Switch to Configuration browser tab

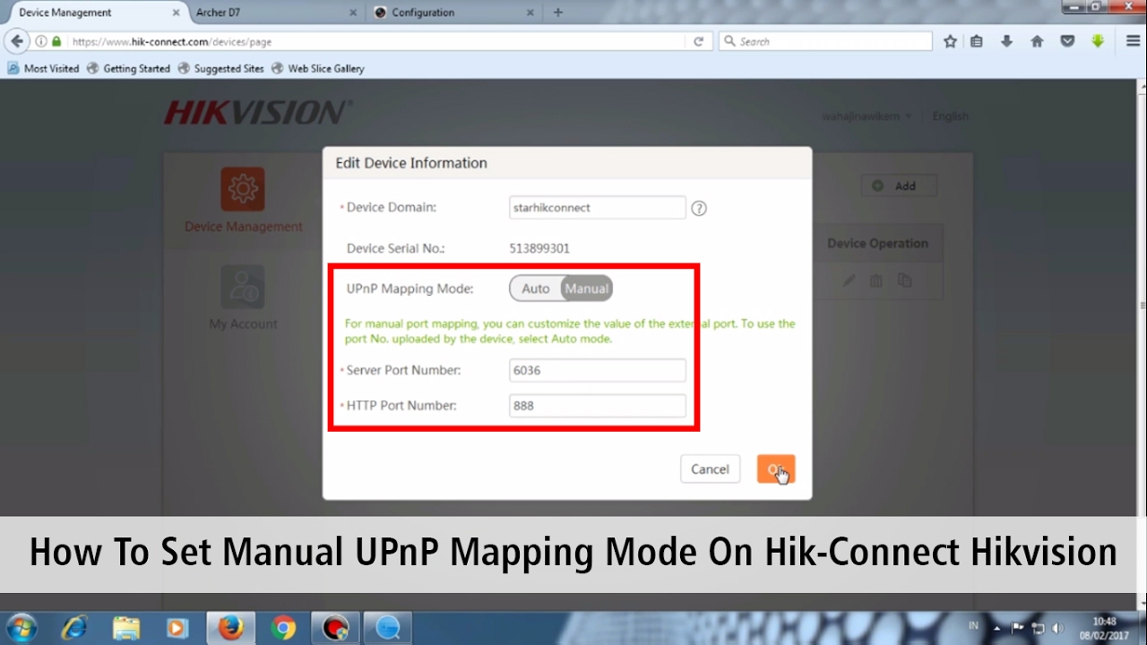(454, 13)
